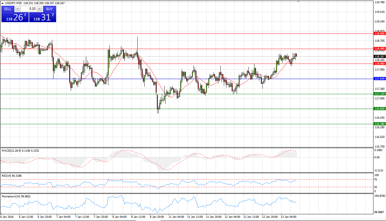Click the 6 Jan 2016 time axis label
The image size is (386, 221).
[7, 217]
